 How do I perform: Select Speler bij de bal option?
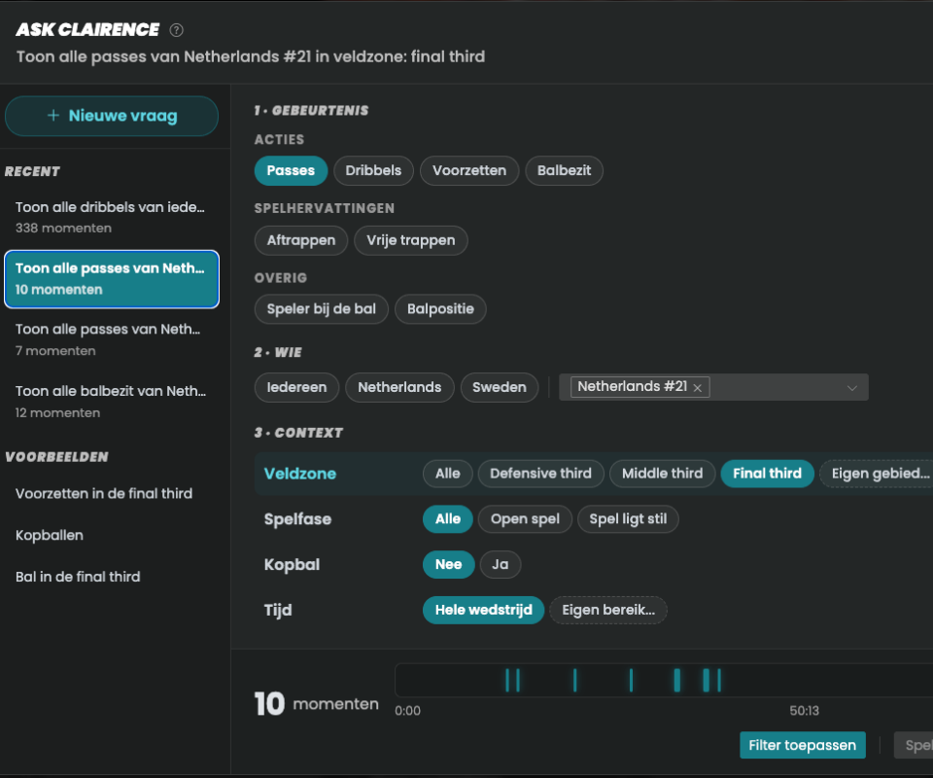pos(322,309)
